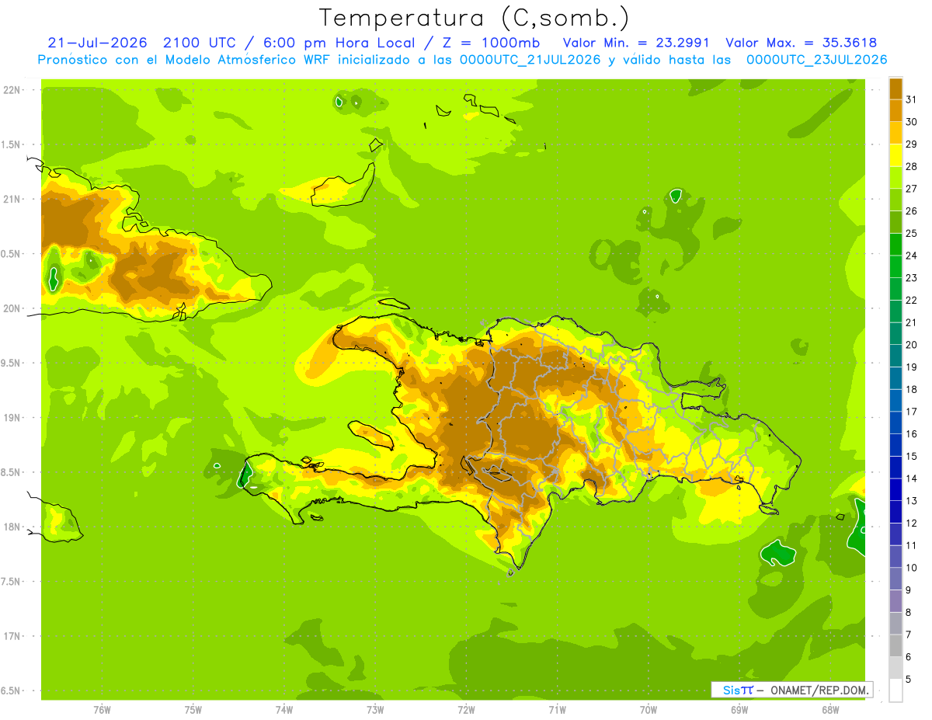The height and width of the screenshot is (720, 932).
Task: Select purple legend swatch between 9 and 10
Action: pos(895,579)
